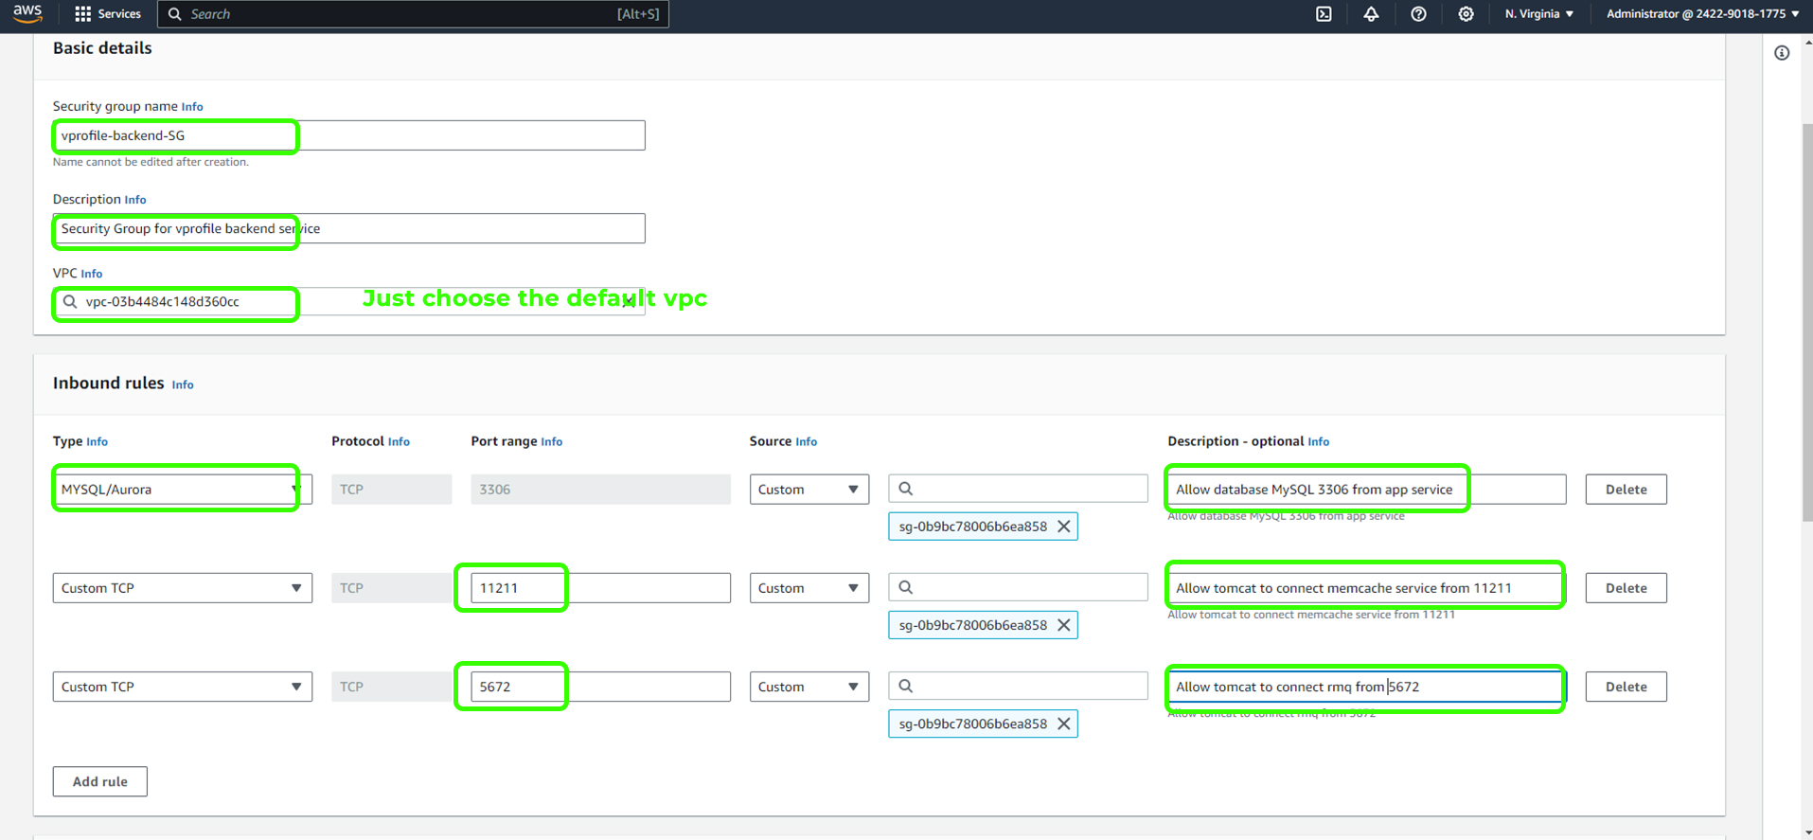Click search icon in 5672 rule source field
Image resolution: width=1813 pixels, height=840 pixels.
coord(906,686)
